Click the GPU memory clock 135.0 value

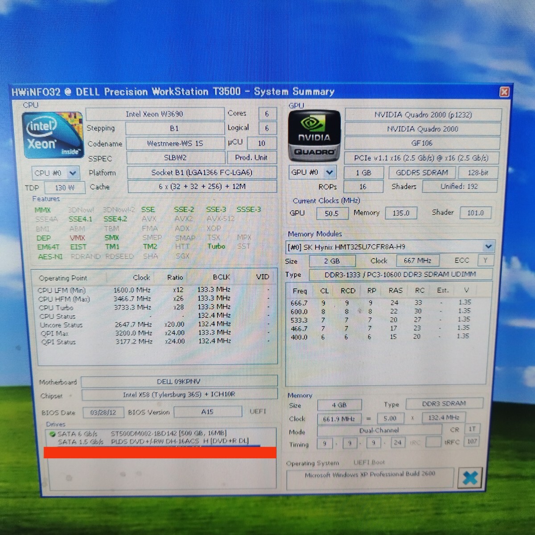point(401,213)
